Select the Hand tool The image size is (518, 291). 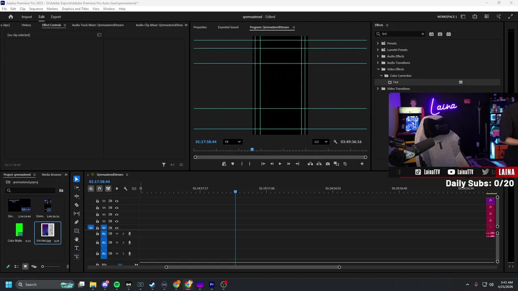tap(76, 239)
